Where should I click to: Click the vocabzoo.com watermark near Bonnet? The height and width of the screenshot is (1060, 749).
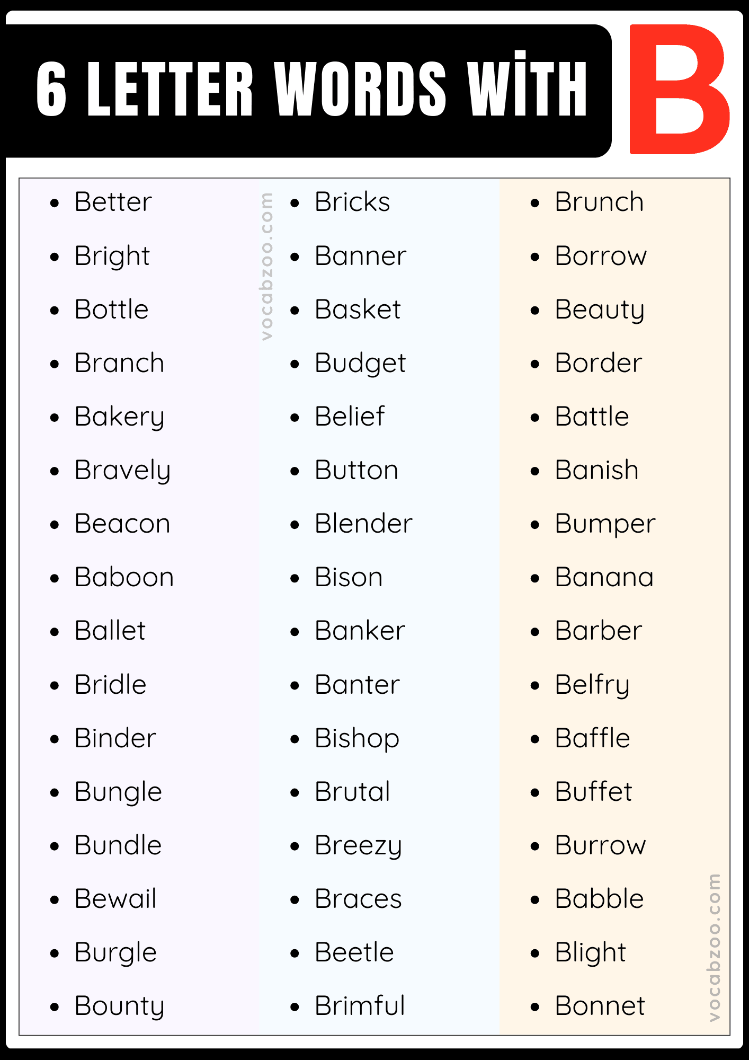tap(714, 947)
